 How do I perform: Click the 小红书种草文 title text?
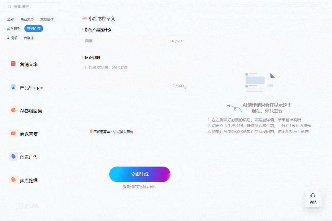[102, 19]
